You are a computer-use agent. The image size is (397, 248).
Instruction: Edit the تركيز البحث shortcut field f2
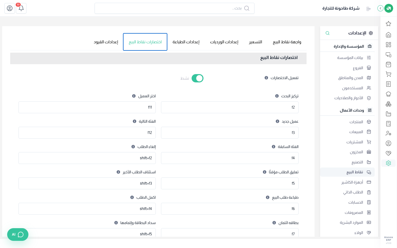[x=230, y=107]
